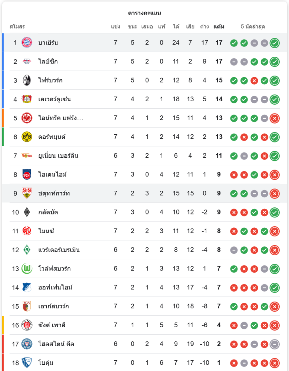Click the แต้ม points column header

click(219, 27)
